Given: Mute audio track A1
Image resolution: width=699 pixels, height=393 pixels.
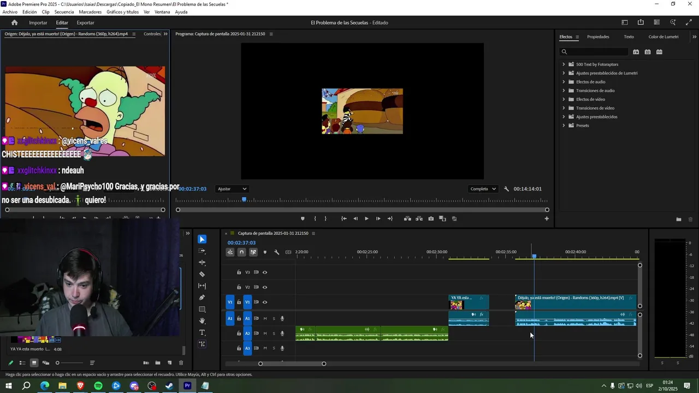Looking at the screenshot, I should (265, 319).
